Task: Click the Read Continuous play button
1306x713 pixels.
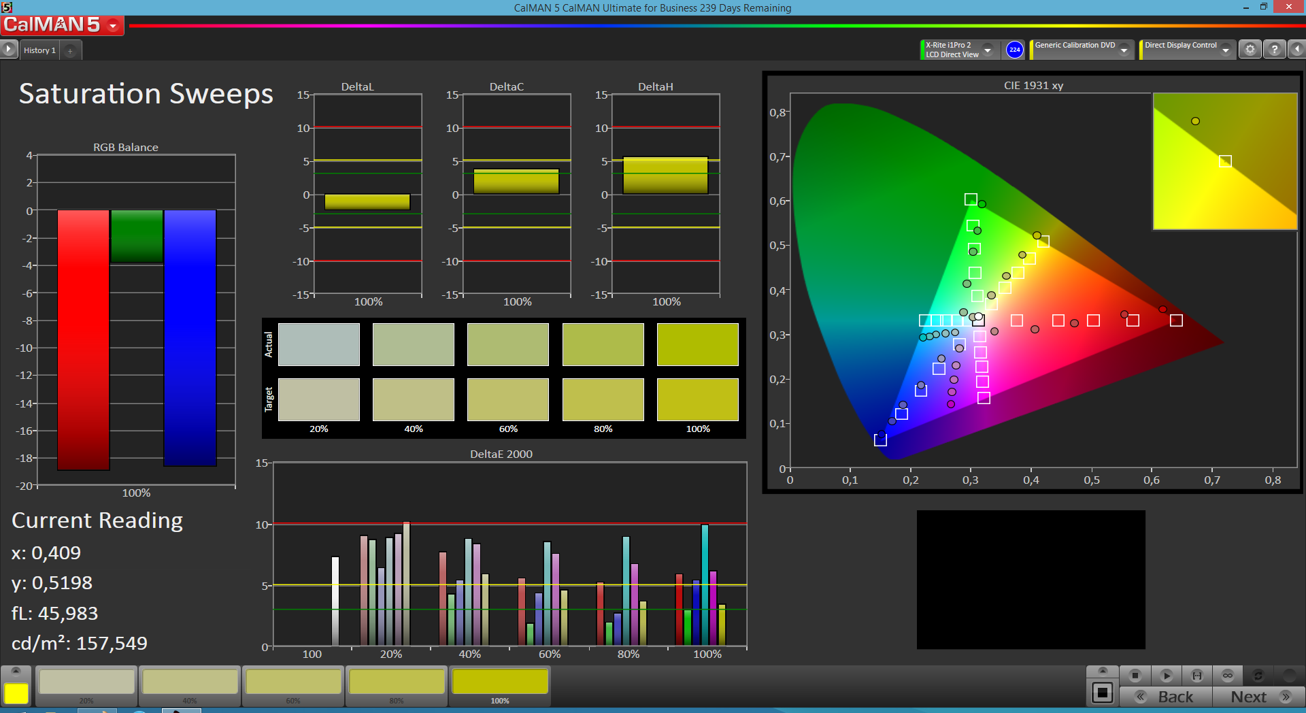Action: pos(1166,676)
